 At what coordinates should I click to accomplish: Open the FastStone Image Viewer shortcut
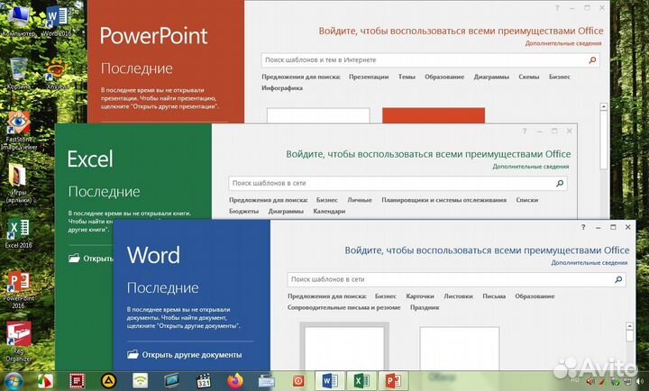pos(18,131)
